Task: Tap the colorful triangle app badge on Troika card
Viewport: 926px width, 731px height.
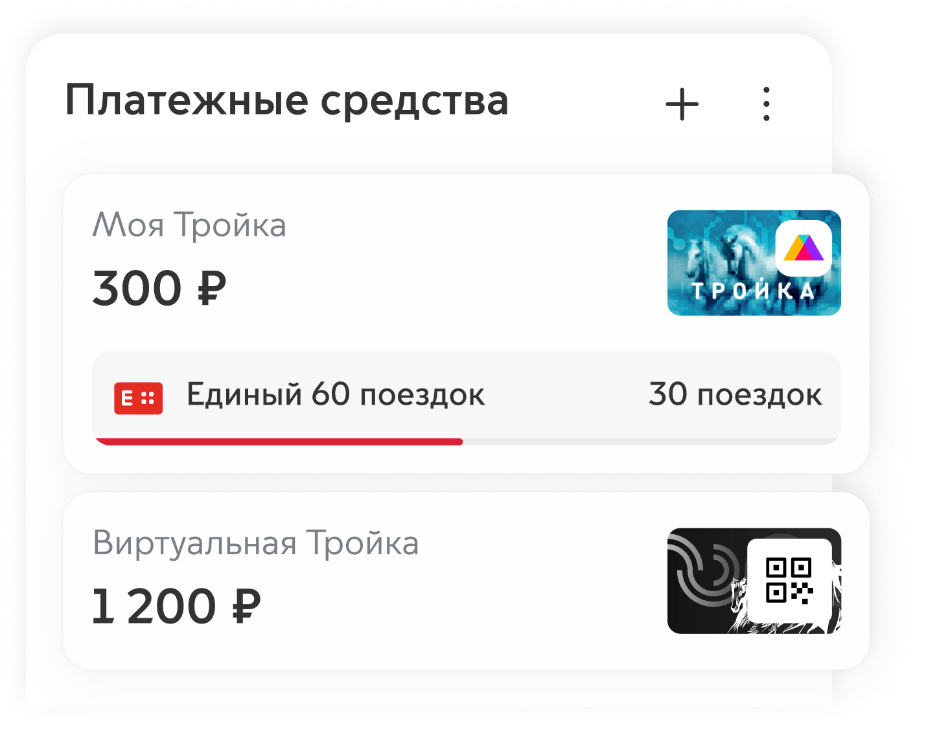Action: click(804, 248)
